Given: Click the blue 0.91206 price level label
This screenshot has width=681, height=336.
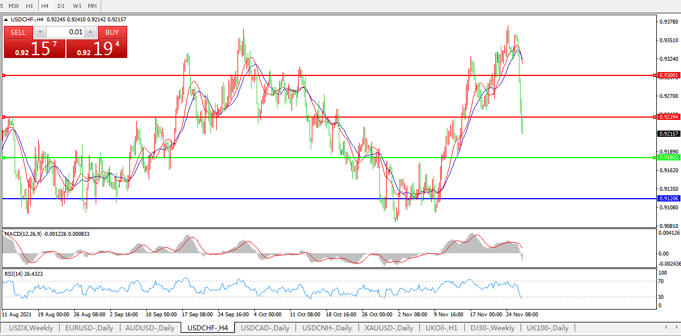Looking at the screenshot, I should (668, 199).
